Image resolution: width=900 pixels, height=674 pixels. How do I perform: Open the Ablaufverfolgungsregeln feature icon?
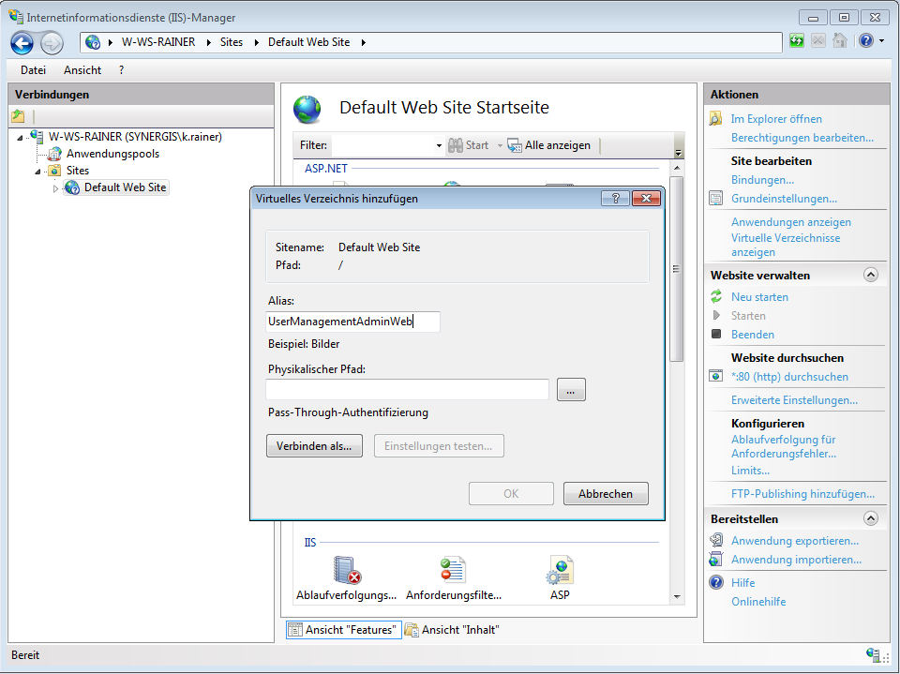coord(347,570)
